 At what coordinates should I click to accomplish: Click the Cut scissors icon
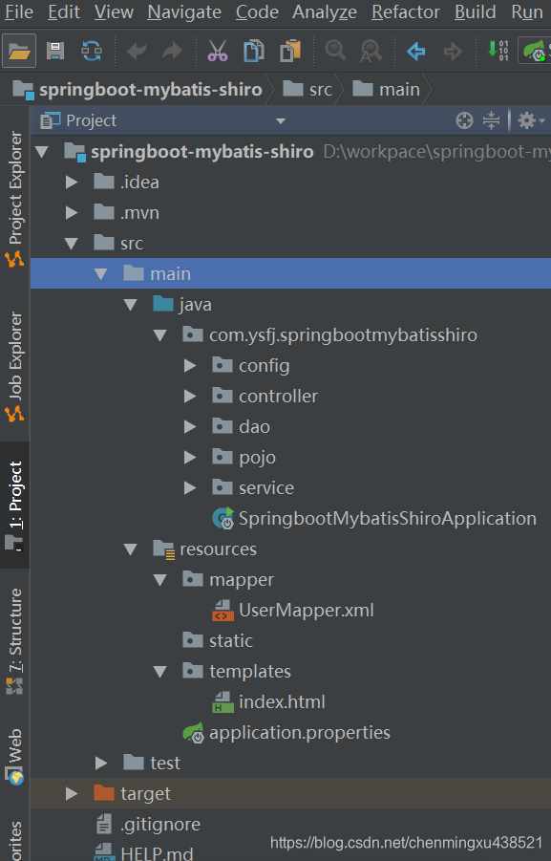pos(218,51)
